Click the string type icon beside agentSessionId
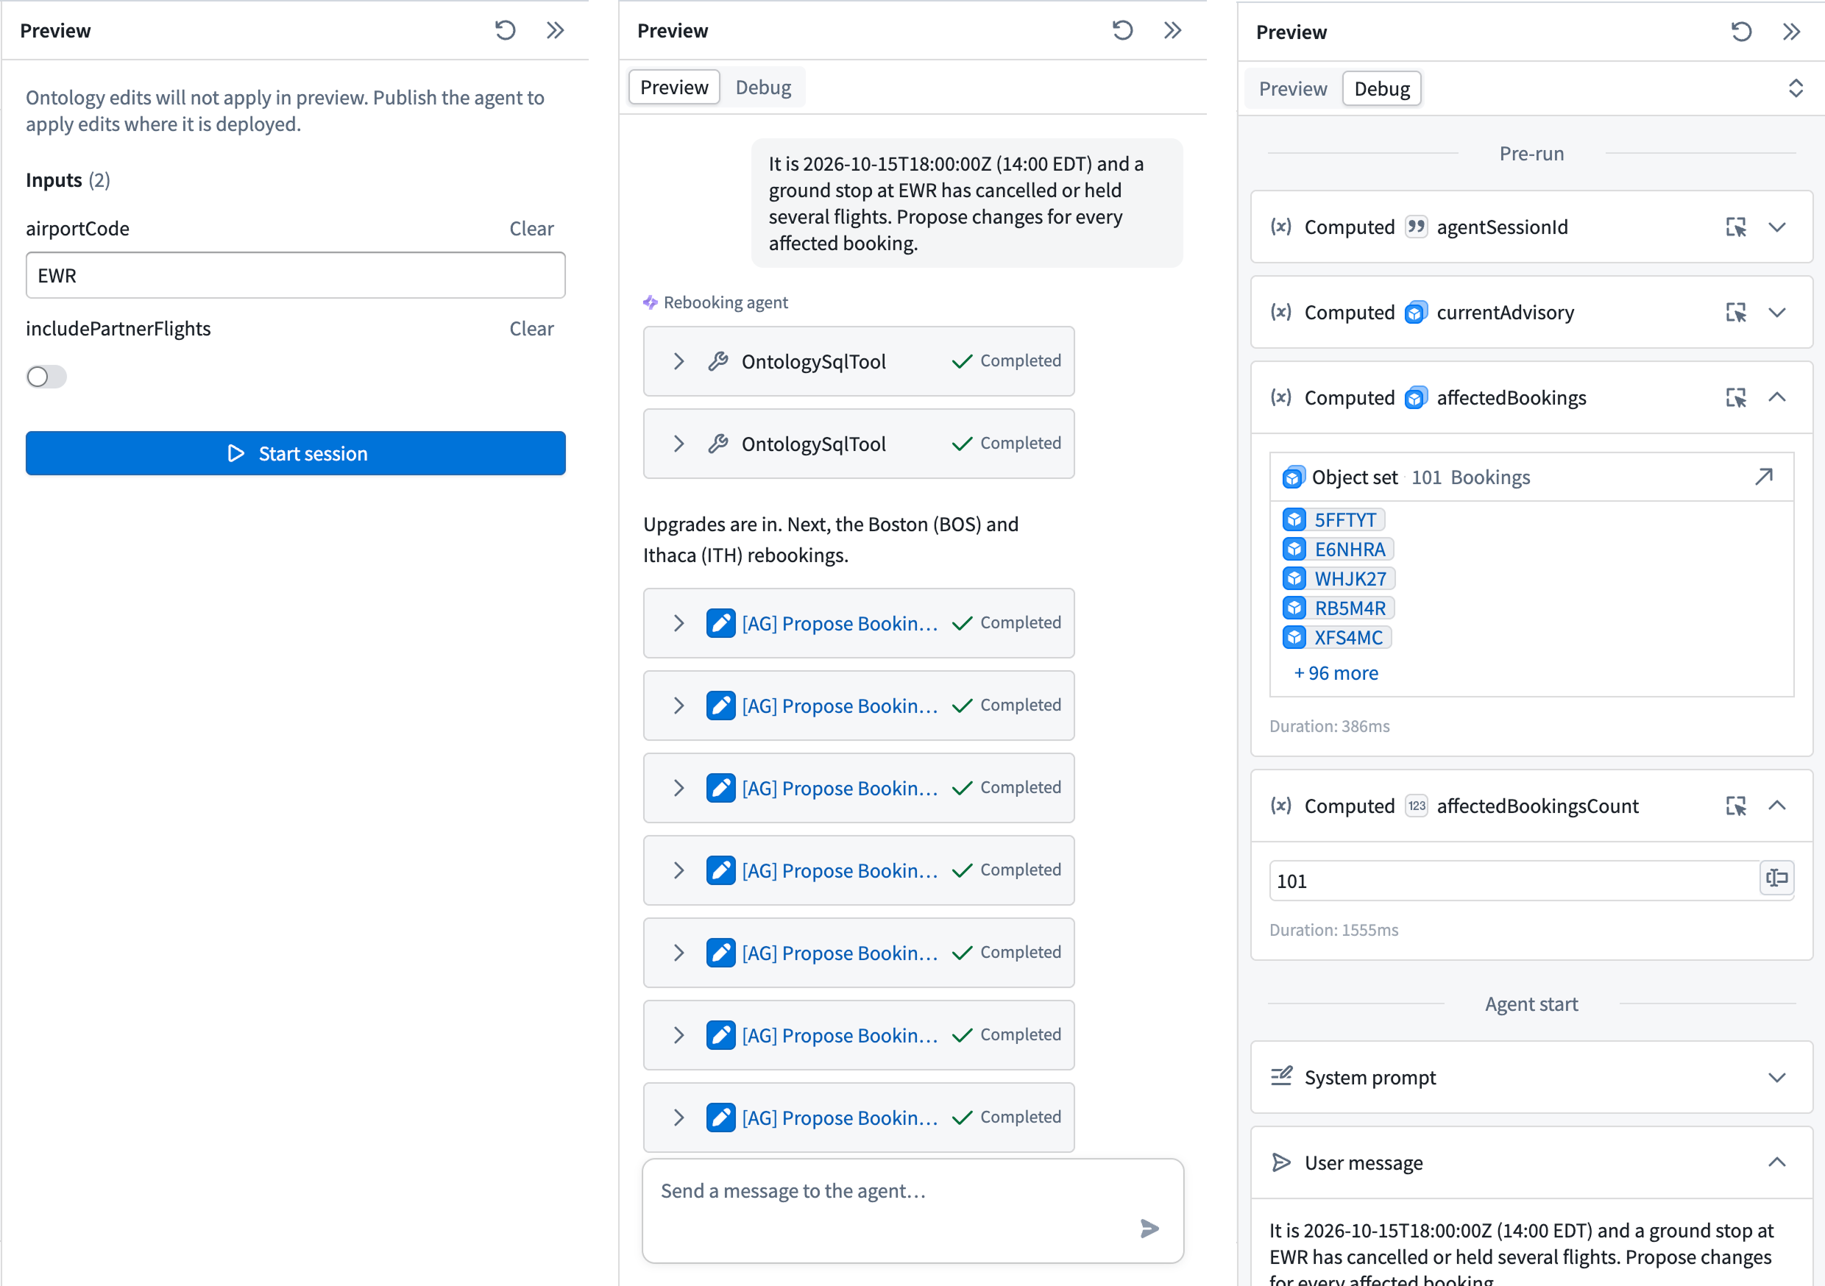The image size is (1825, 1286). pos(1416,227)
